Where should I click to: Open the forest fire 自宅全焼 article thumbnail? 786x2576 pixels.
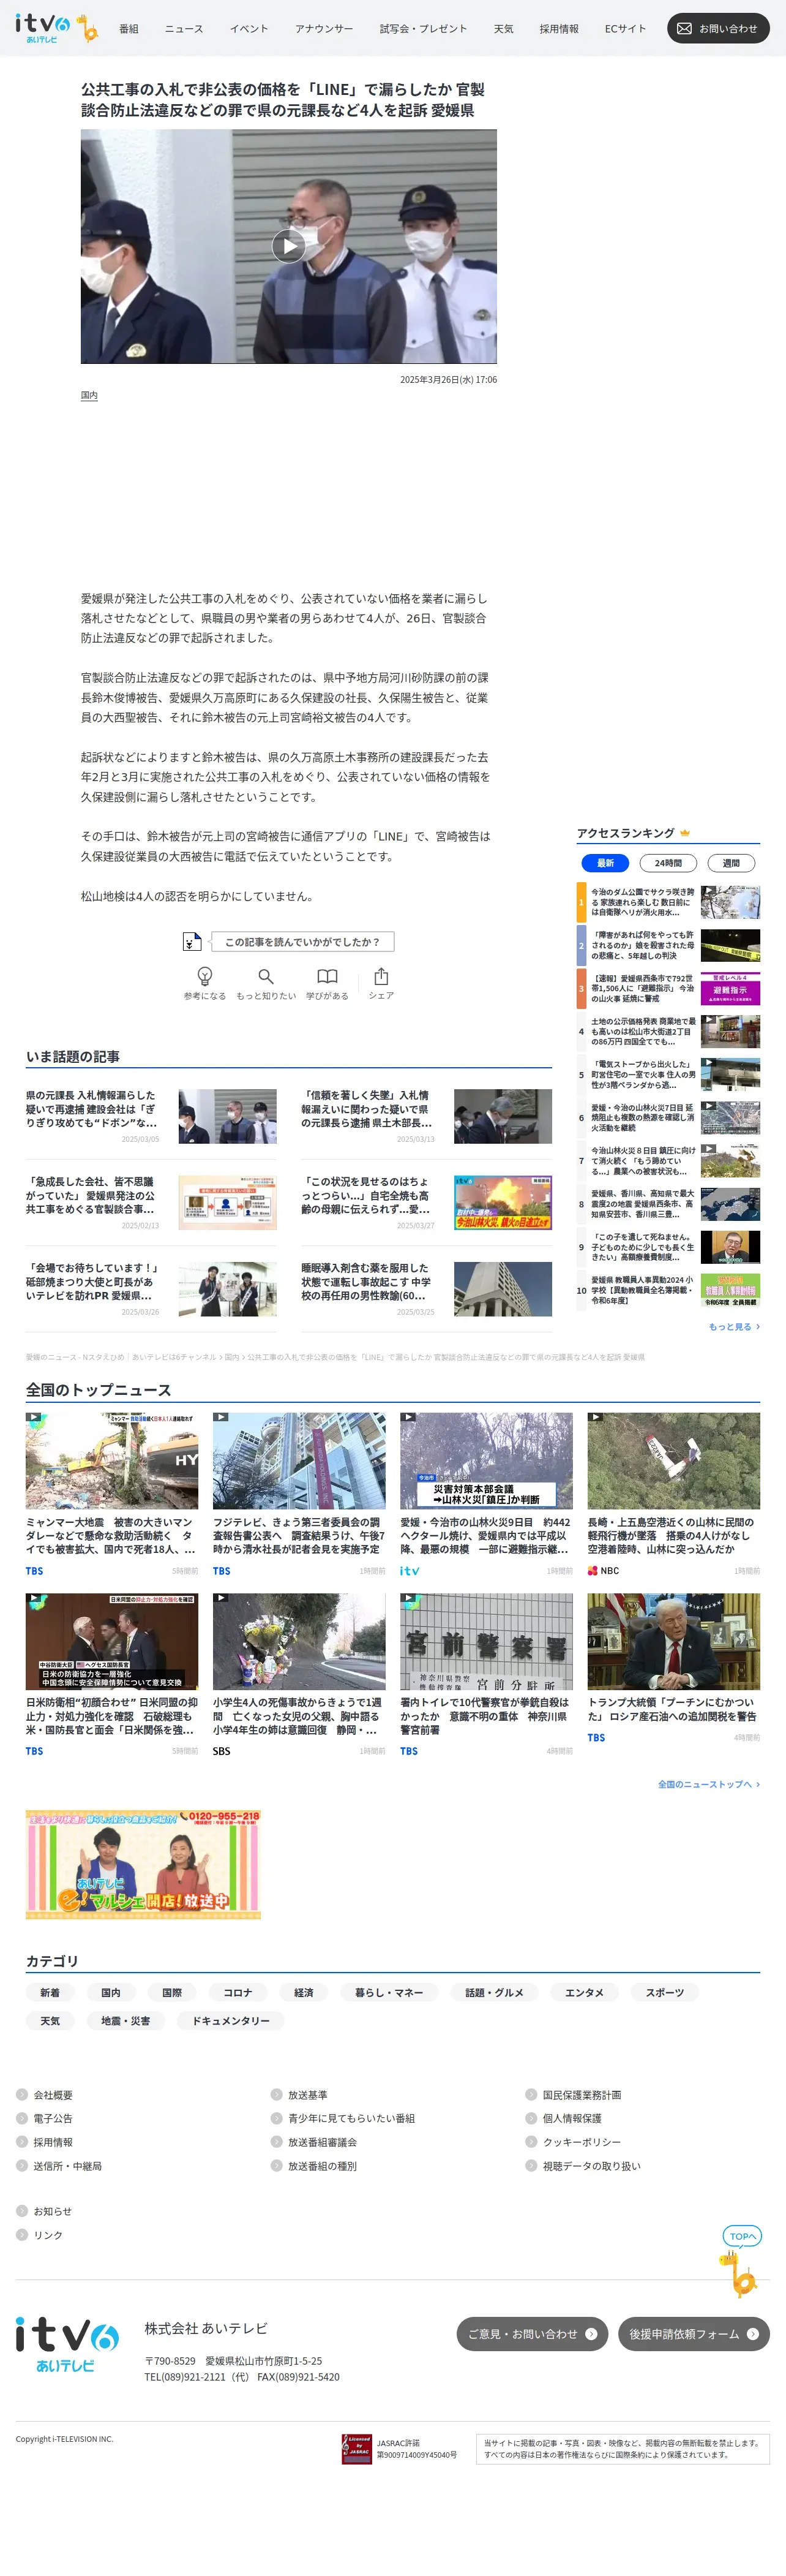pyautogui.click(x=503, y=1203)
